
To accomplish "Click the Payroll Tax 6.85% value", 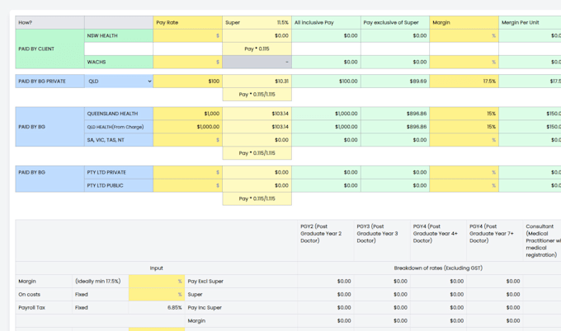I will [175, 307].
